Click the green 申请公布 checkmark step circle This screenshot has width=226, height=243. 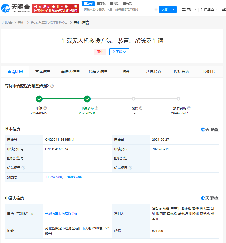87,99
